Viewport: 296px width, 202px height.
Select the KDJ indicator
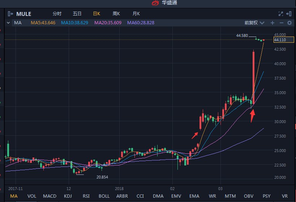(68, 196)
